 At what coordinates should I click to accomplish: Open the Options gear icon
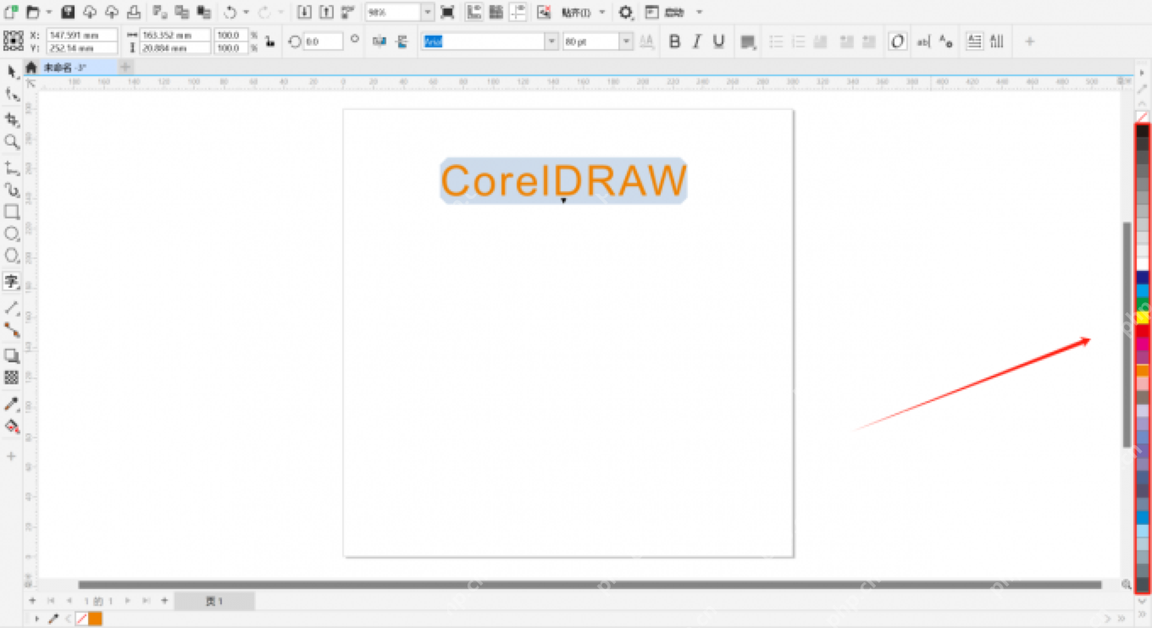[625, 13]
